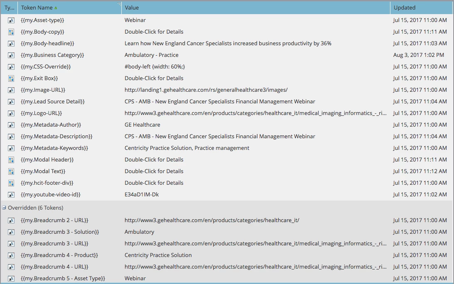Click the value 'E34aD1IM-Dk'
The width and height of the screenshot is (454, 284).
coord(142,194)
